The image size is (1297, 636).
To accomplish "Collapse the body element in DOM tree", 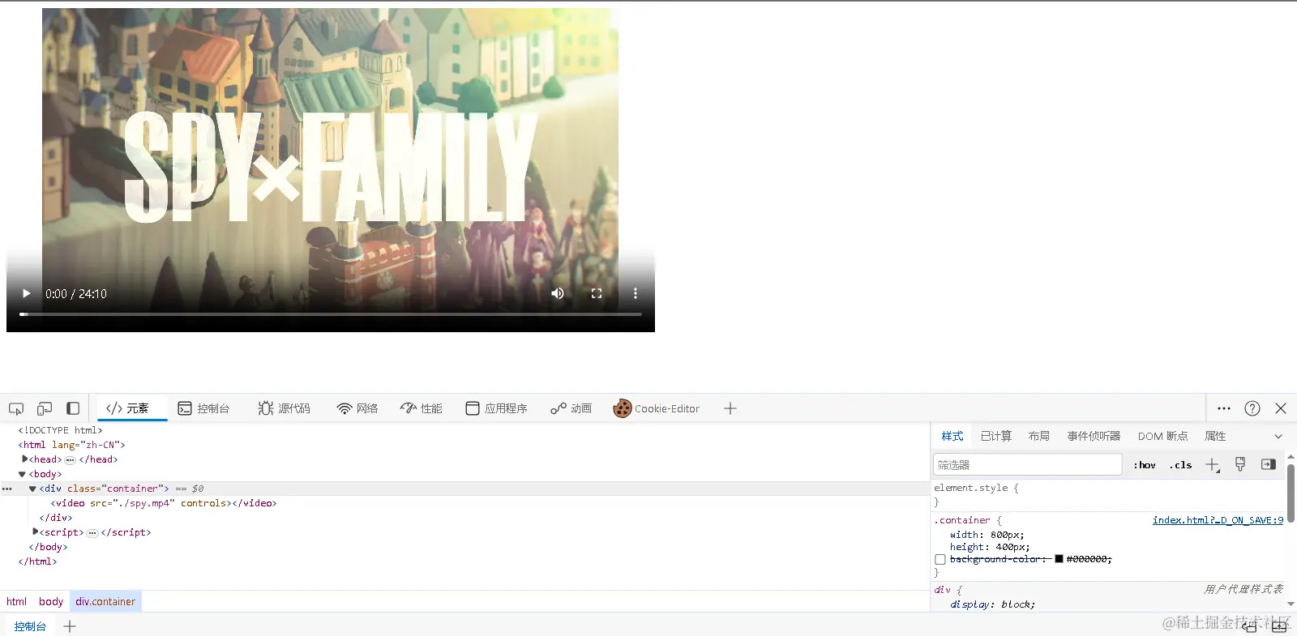I will (x=23, y=474).
